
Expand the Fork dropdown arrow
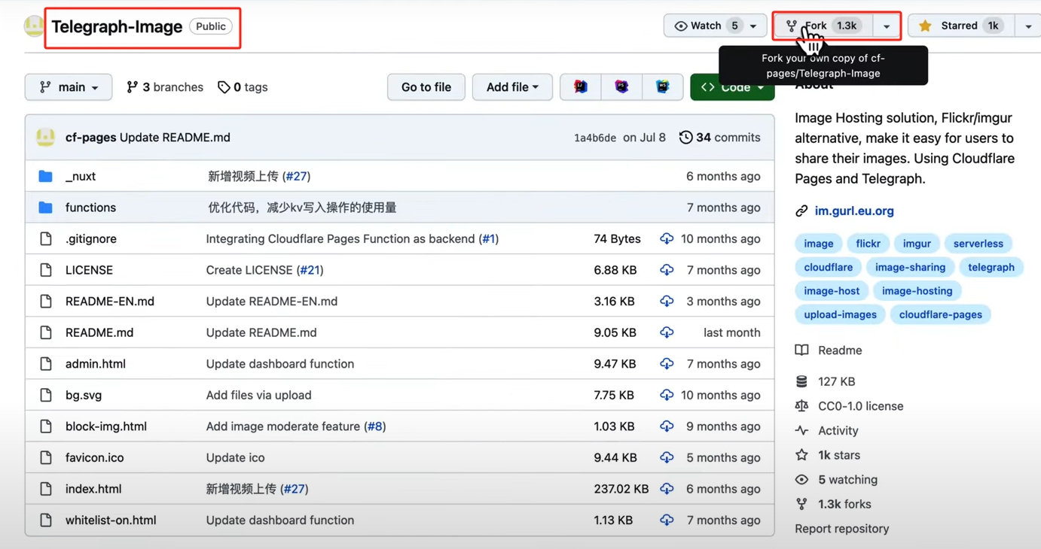coord(887,26)
